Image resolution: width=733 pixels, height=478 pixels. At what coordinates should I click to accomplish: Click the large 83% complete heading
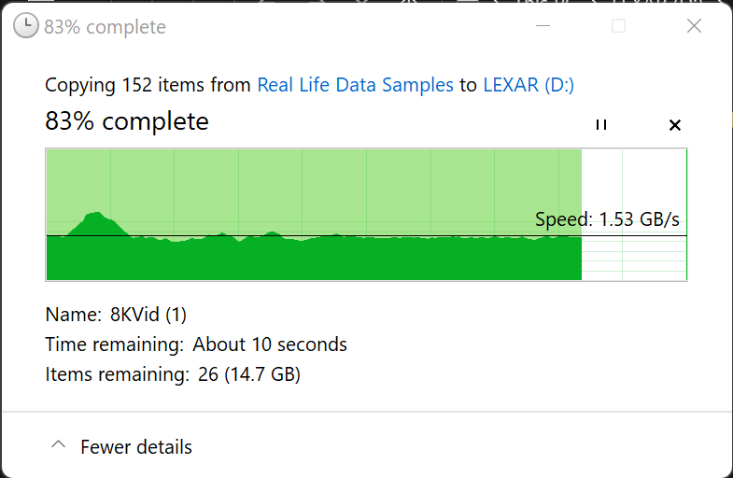click(x=127, y=121)
